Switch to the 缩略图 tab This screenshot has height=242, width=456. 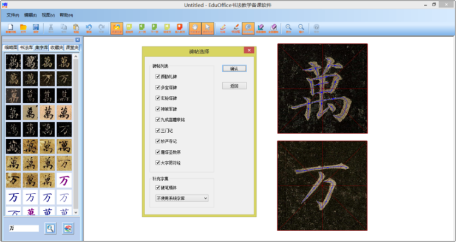tap(10, 48)
